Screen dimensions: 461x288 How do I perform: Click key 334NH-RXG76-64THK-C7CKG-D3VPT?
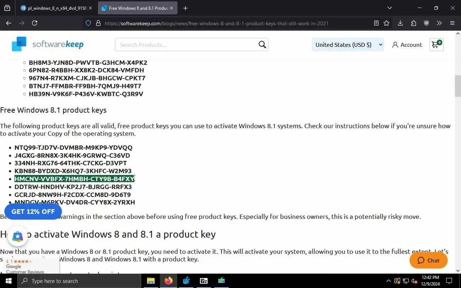coord(71,163)
